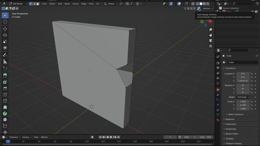Select the Move tool
This screenshot has width=260, height=146.
coord(5,29)
